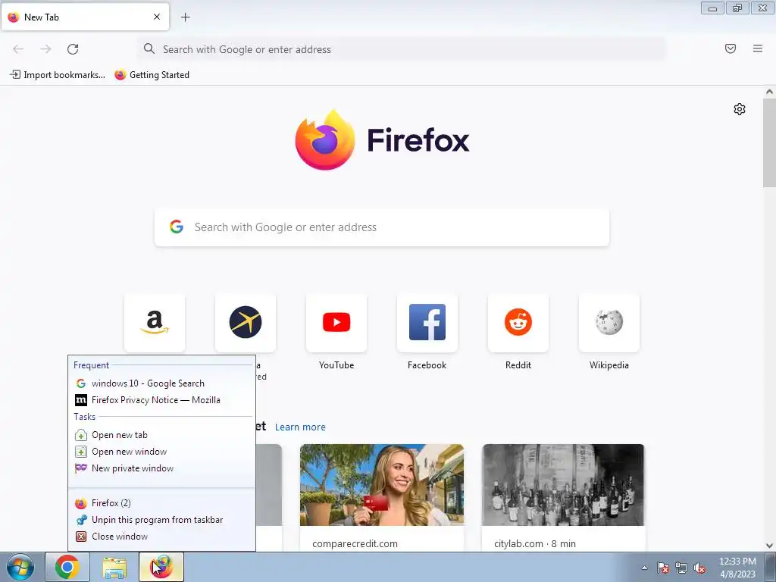Click the center Google search box
The image size is (776, 582).
pos(382,227)
